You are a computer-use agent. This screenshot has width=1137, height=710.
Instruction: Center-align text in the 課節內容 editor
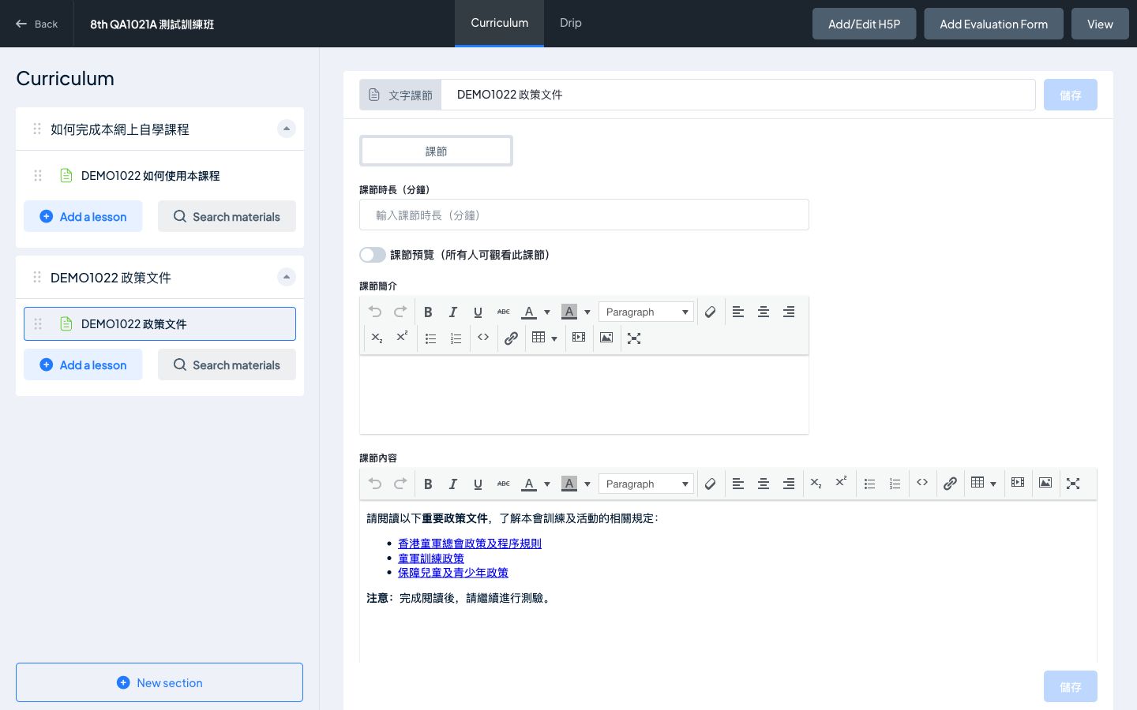click(x=764, y=484)
